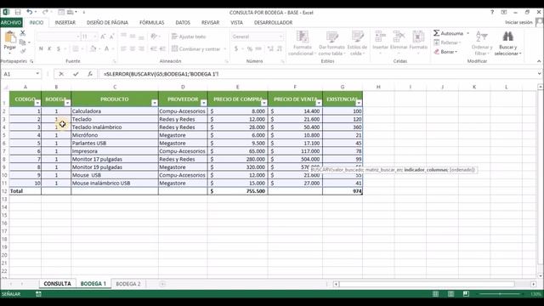Open the PROVEEDOR column filter dropdown
Image resolution: width=544 pixels, height=306 pixels.
(204, 103)
